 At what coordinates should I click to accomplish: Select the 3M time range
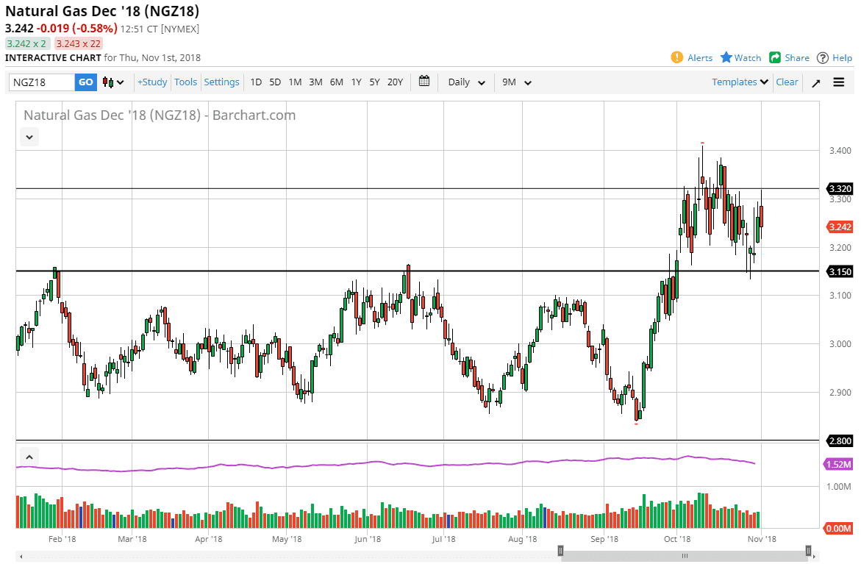pos(315,82)
